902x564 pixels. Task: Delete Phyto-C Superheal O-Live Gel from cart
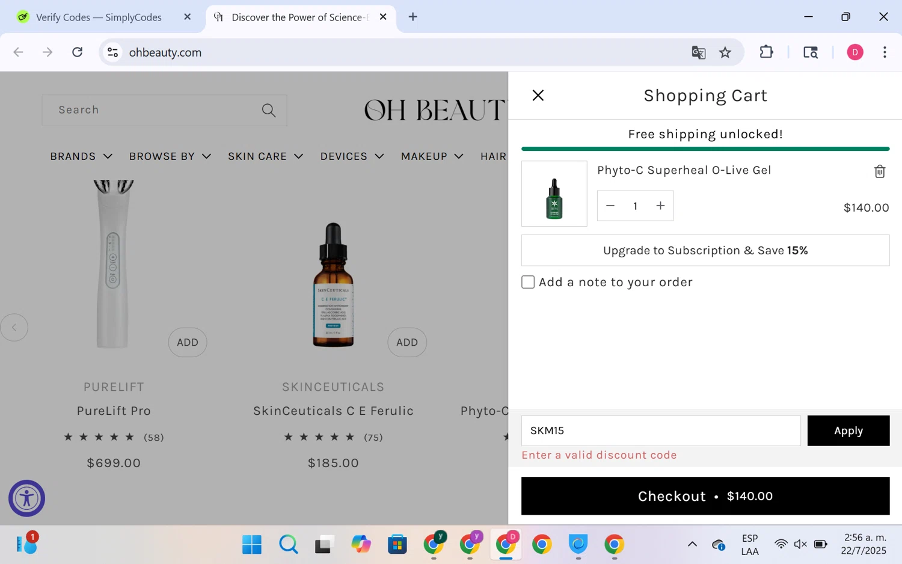[879, 171]
